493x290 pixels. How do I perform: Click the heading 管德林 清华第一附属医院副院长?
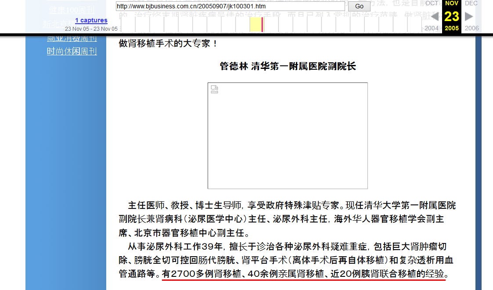coord(288,66)
